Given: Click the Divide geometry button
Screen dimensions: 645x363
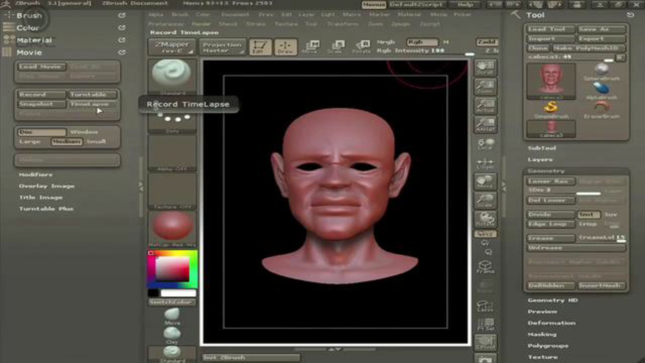Looking at the screenshot, I should [550, 215].
